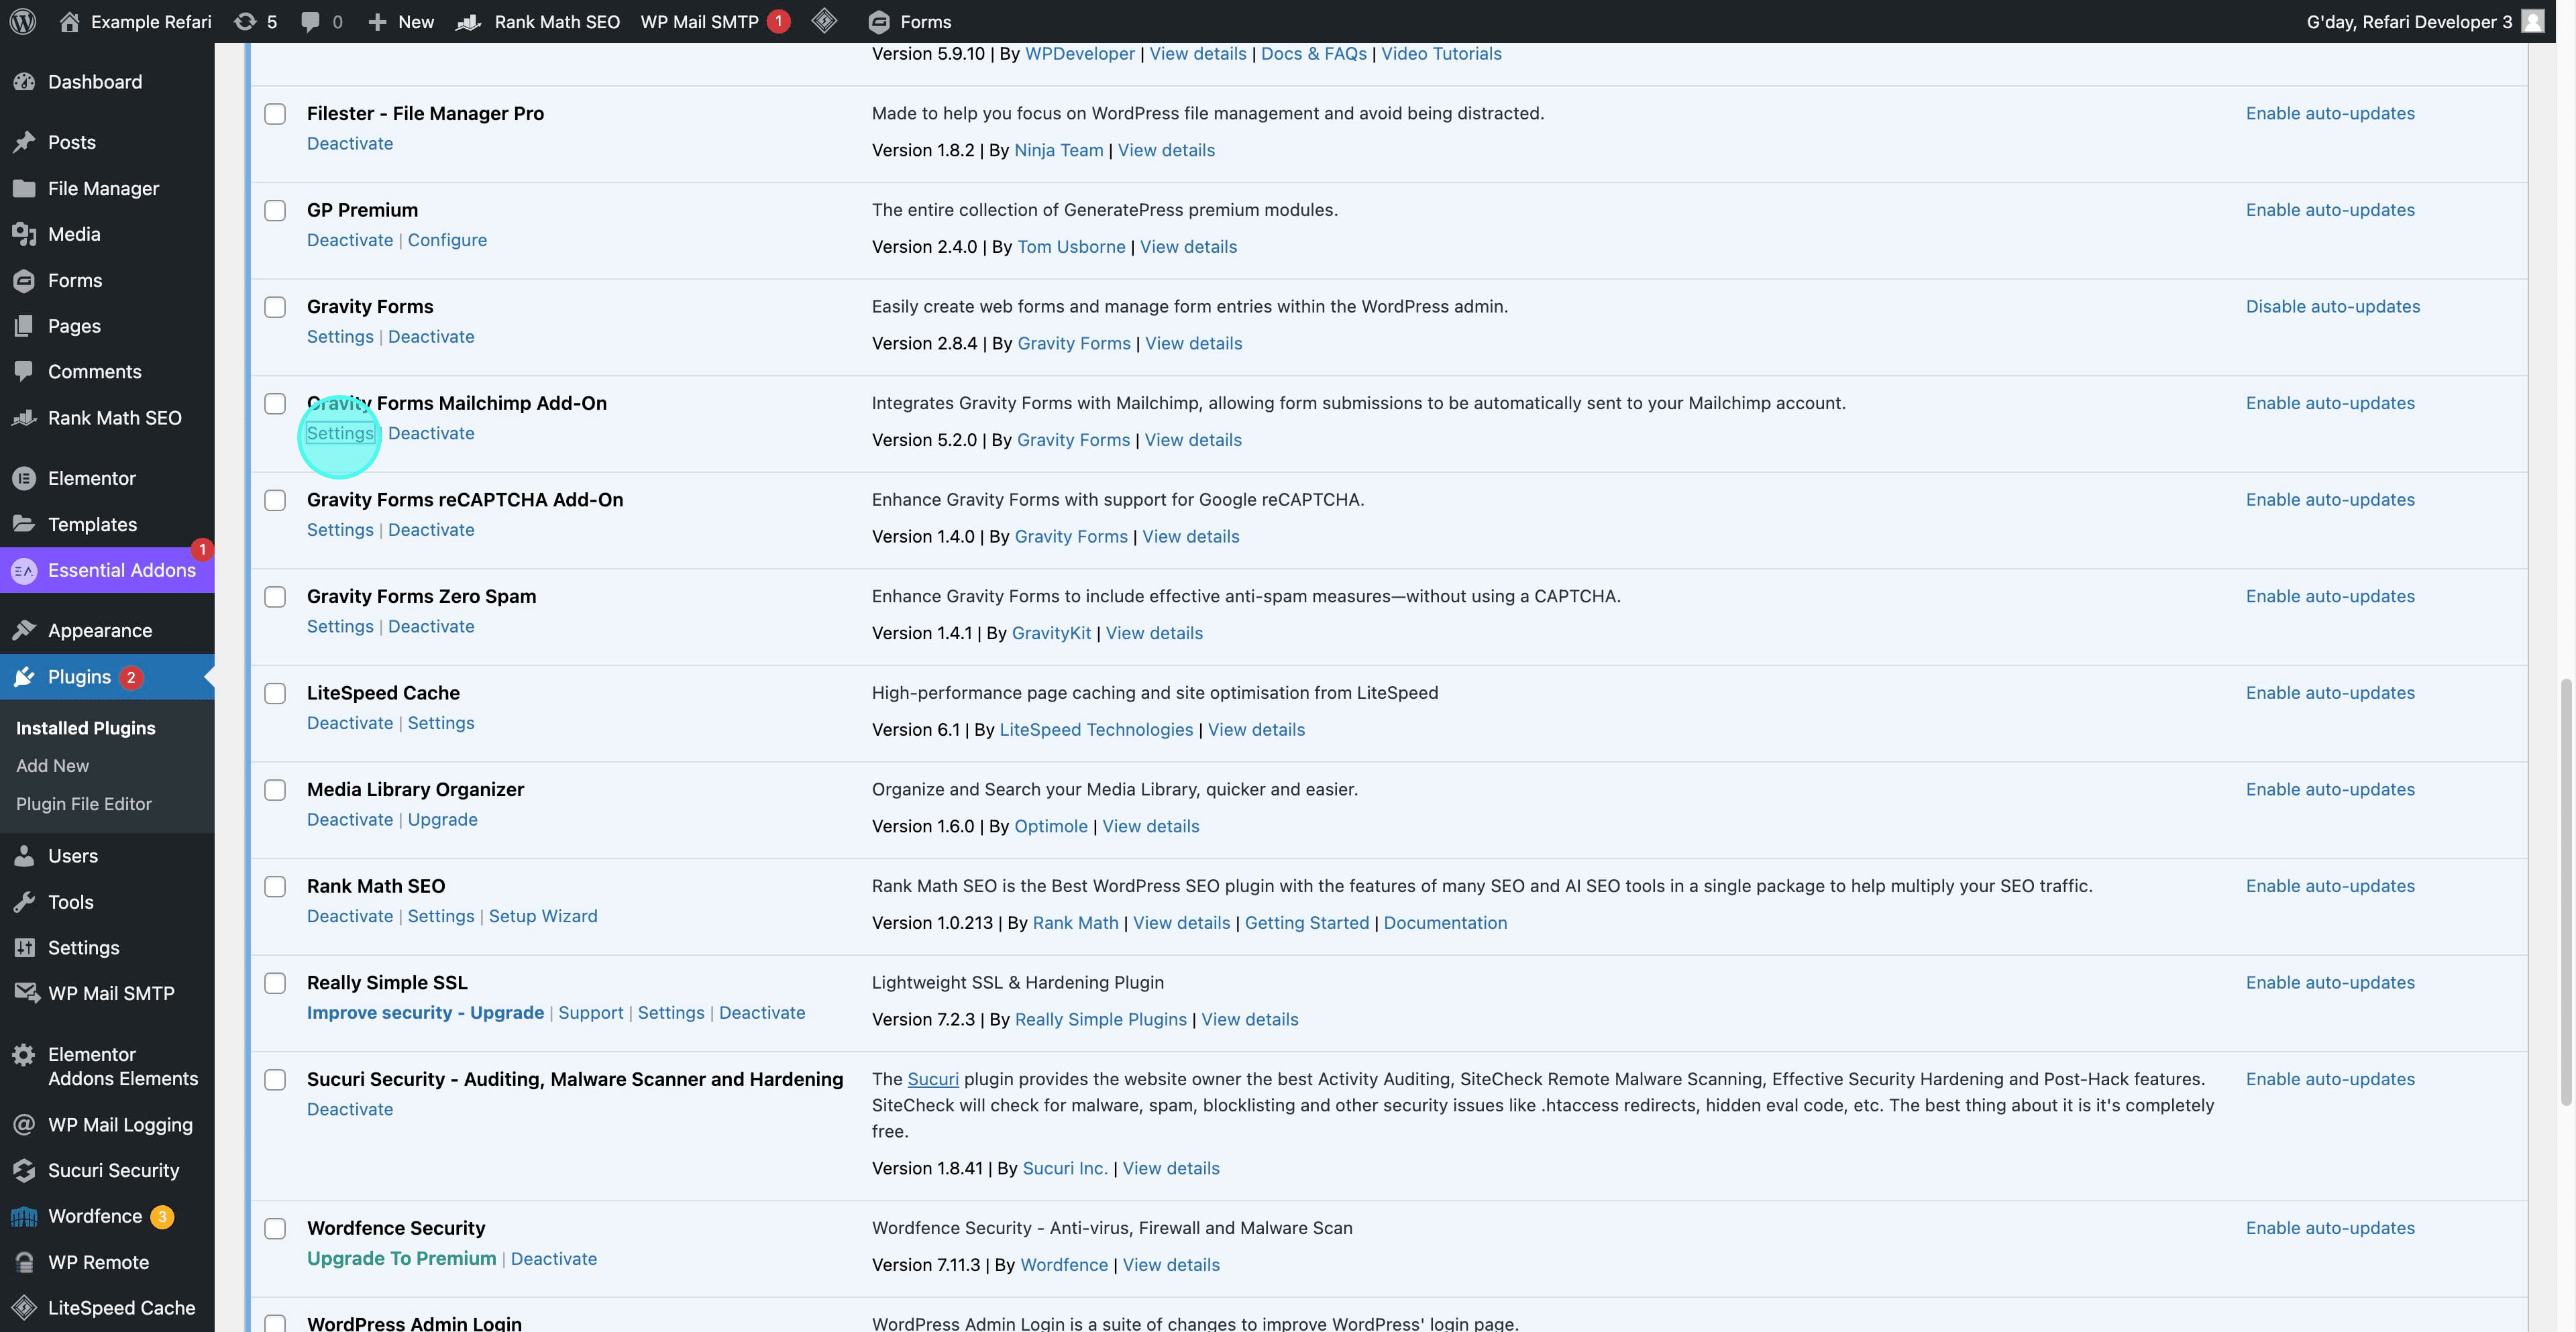Open Ninja Team author link
Image resolution: width=2576 pixels, height=1332 pixels.
(x=1059, y=150)
